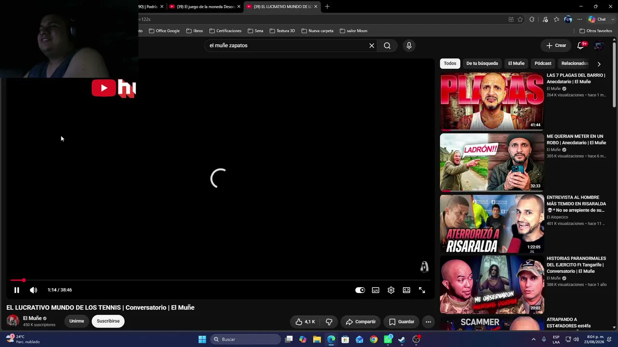Open the notifications bell
618x347 pixels.
tap(580, 46)
